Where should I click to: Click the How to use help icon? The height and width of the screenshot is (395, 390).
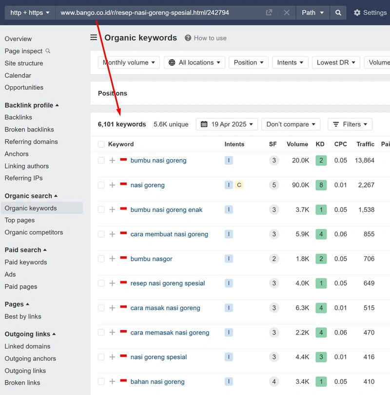click(188, 38)
